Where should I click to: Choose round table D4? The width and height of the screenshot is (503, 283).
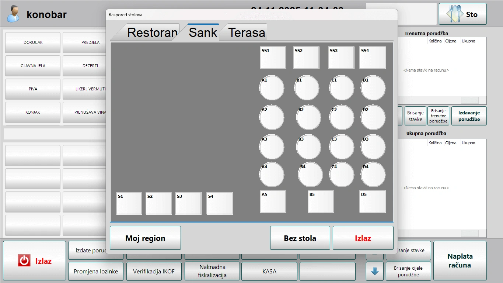(373, 175)
